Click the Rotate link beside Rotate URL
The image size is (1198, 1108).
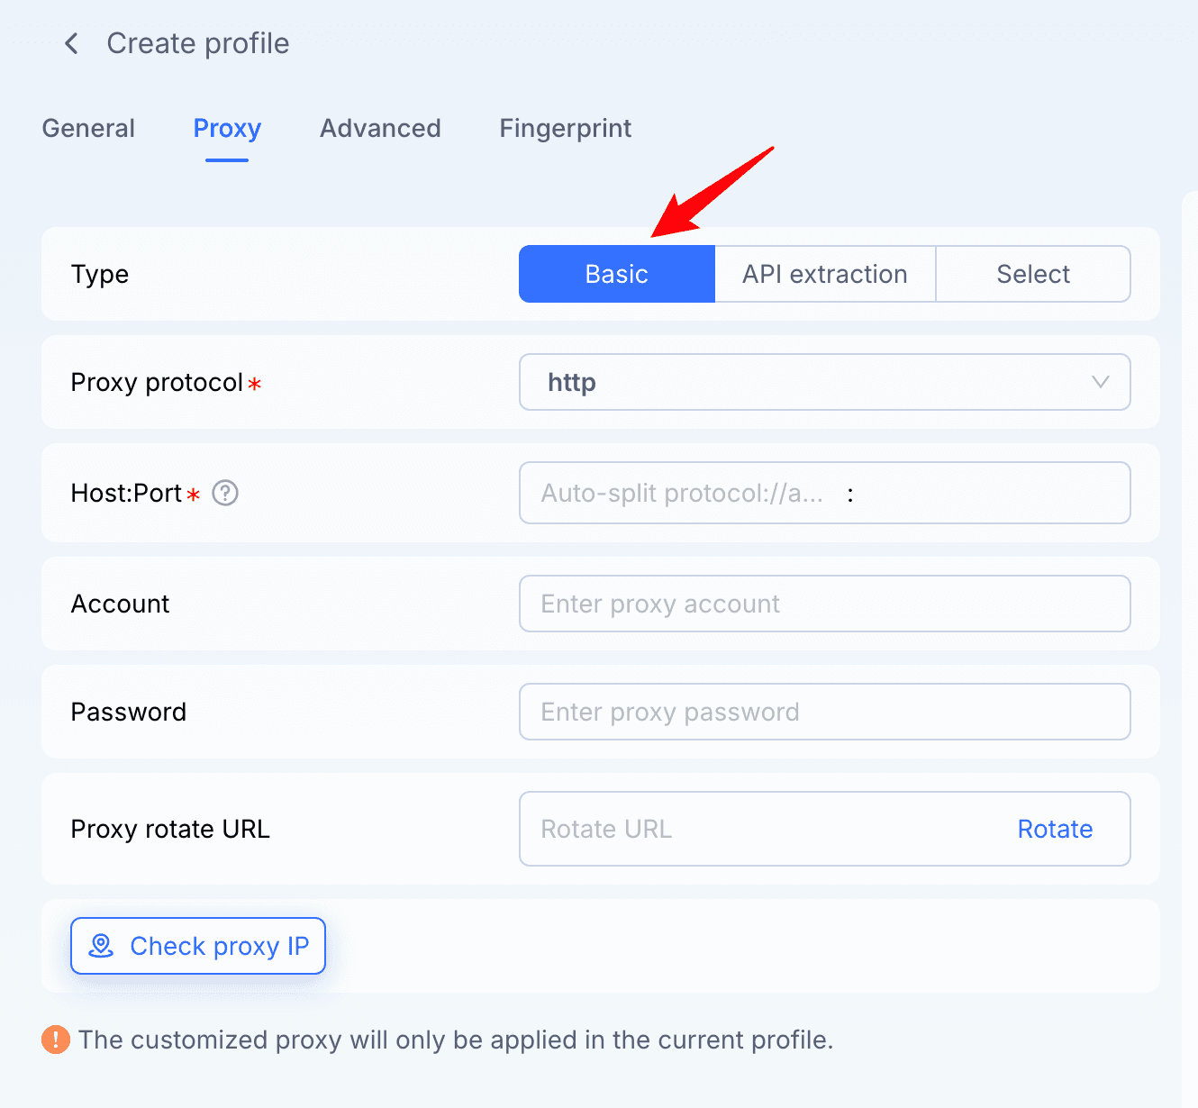[x=1054, y=829]
